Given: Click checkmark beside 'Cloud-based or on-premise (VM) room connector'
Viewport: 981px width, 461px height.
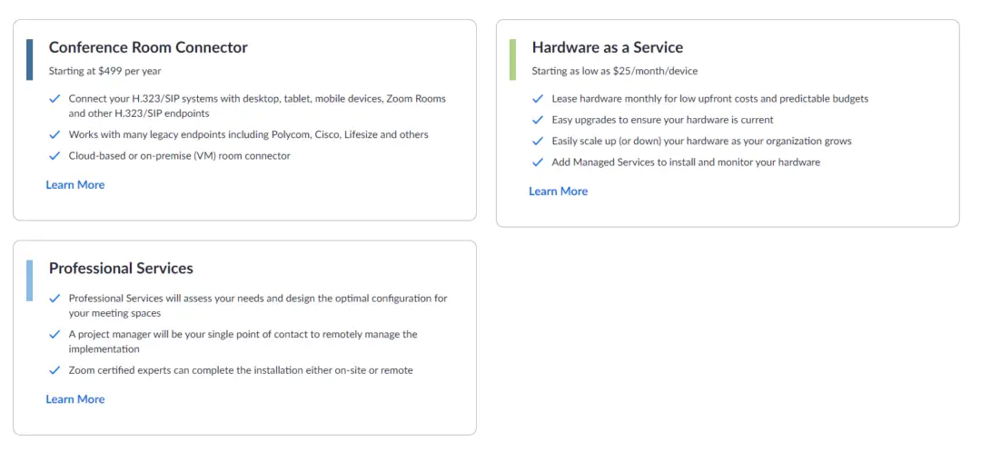Looking at the screenshot, I should [x=54, y=156].
